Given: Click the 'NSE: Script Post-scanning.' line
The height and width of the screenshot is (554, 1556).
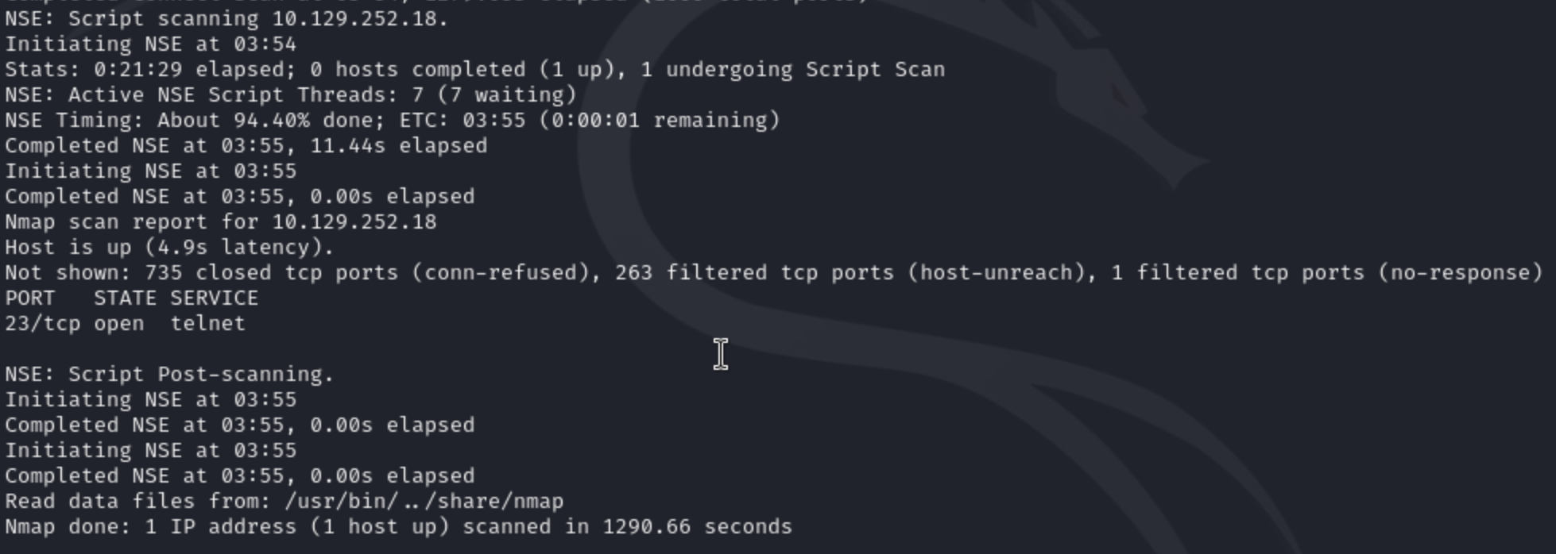Looking at the screenshot, I should (170, 374).
